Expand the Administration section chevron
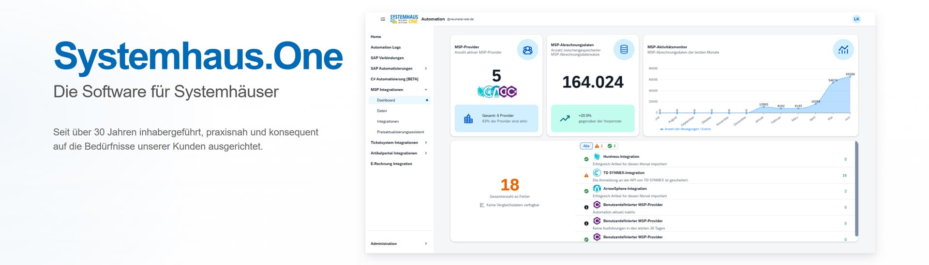This screenshot has height=265, width=929. pyautogui.click(x=426, y=244)
